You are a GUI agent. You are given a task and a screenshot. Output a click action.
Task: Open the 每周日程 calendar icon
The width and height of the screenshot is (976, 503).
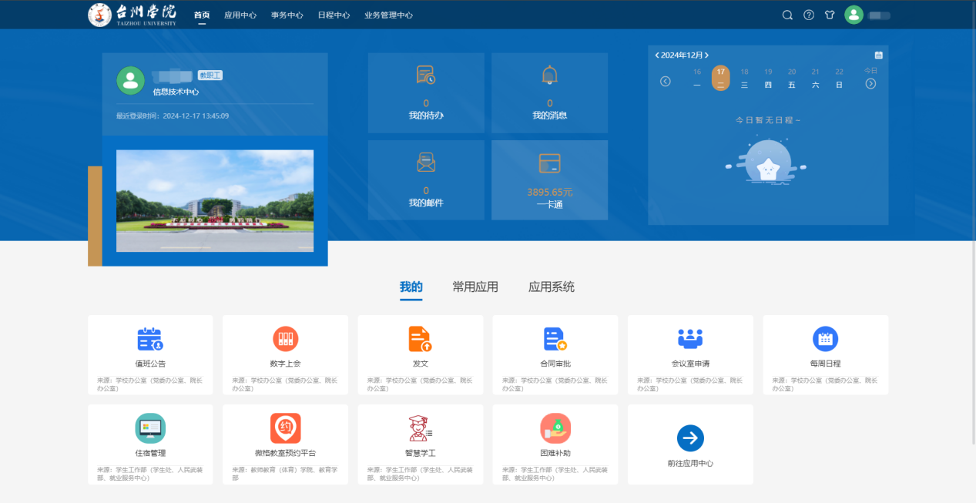(825, 340)
